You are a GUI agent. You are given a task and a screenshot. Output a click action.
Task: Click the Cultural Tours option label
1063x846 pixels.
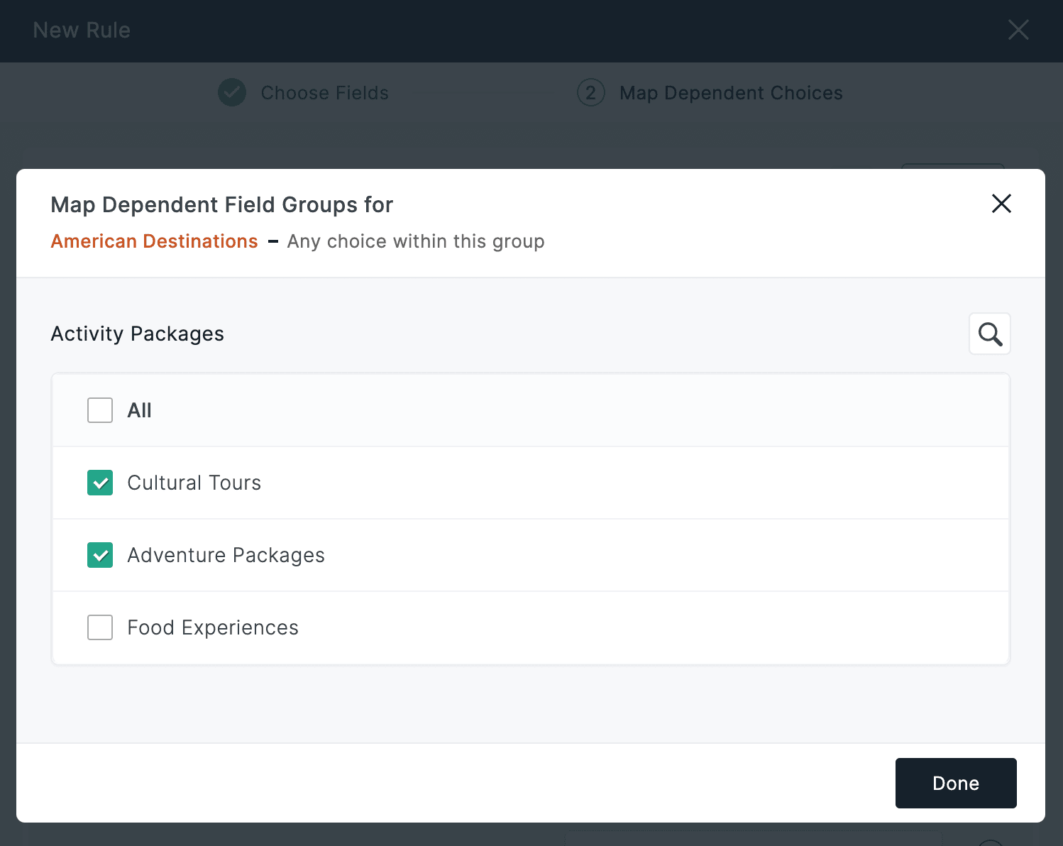(x=194, y=483)
